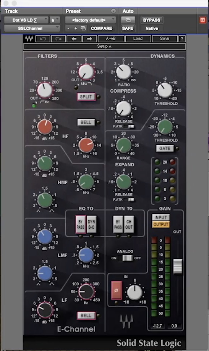Select next preset with plus button

pos(76,29)
